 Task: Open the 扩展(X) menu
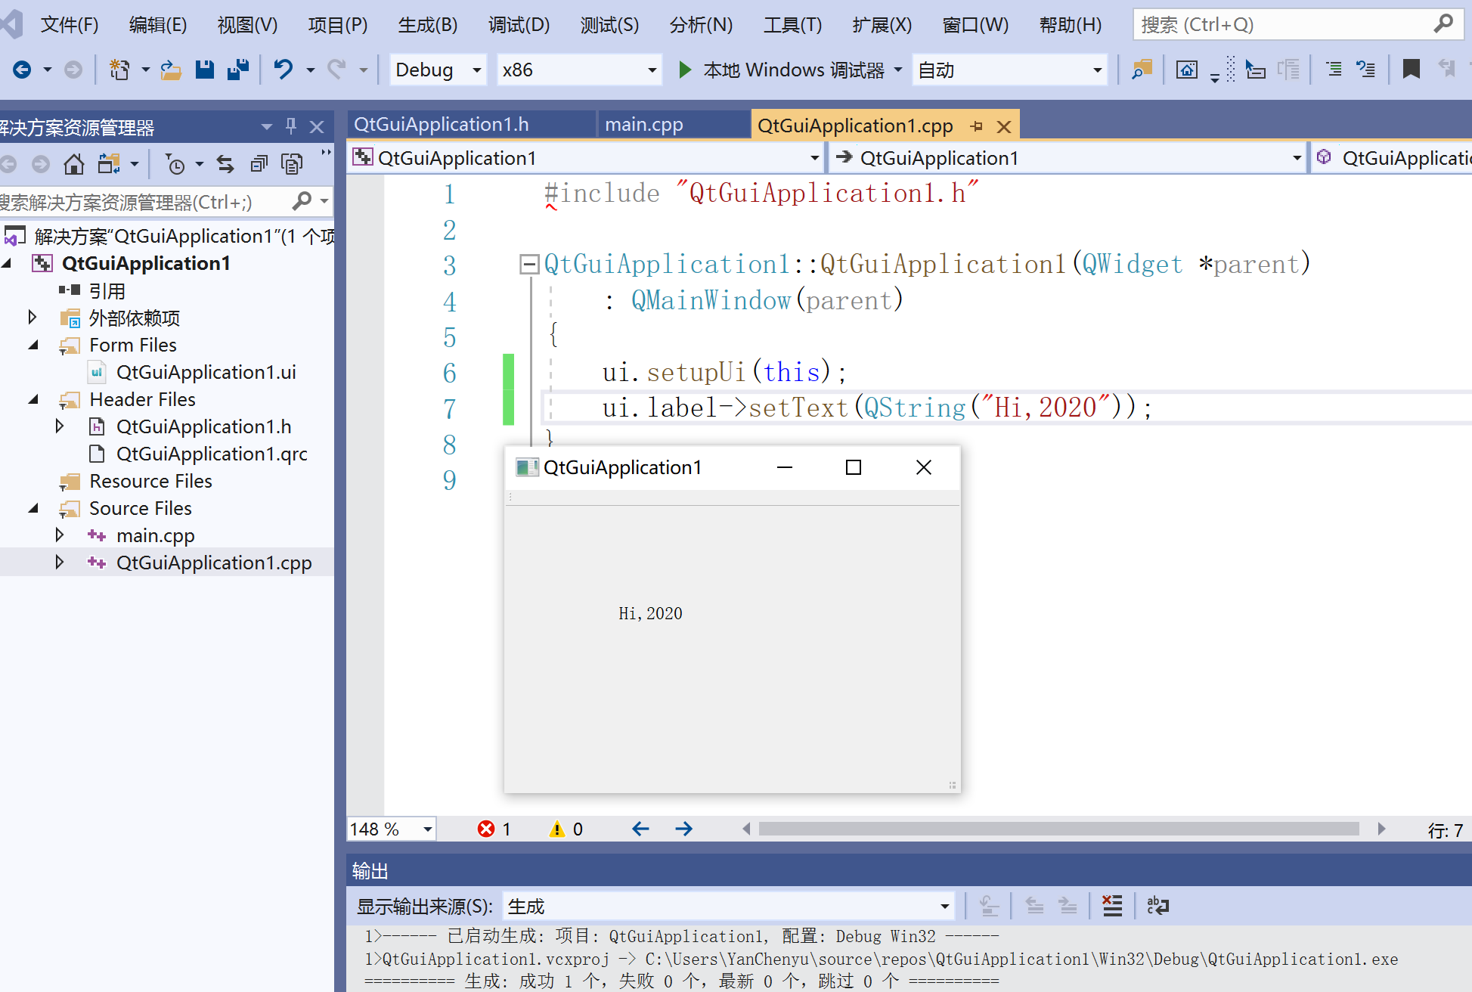[x=882, y=25]
